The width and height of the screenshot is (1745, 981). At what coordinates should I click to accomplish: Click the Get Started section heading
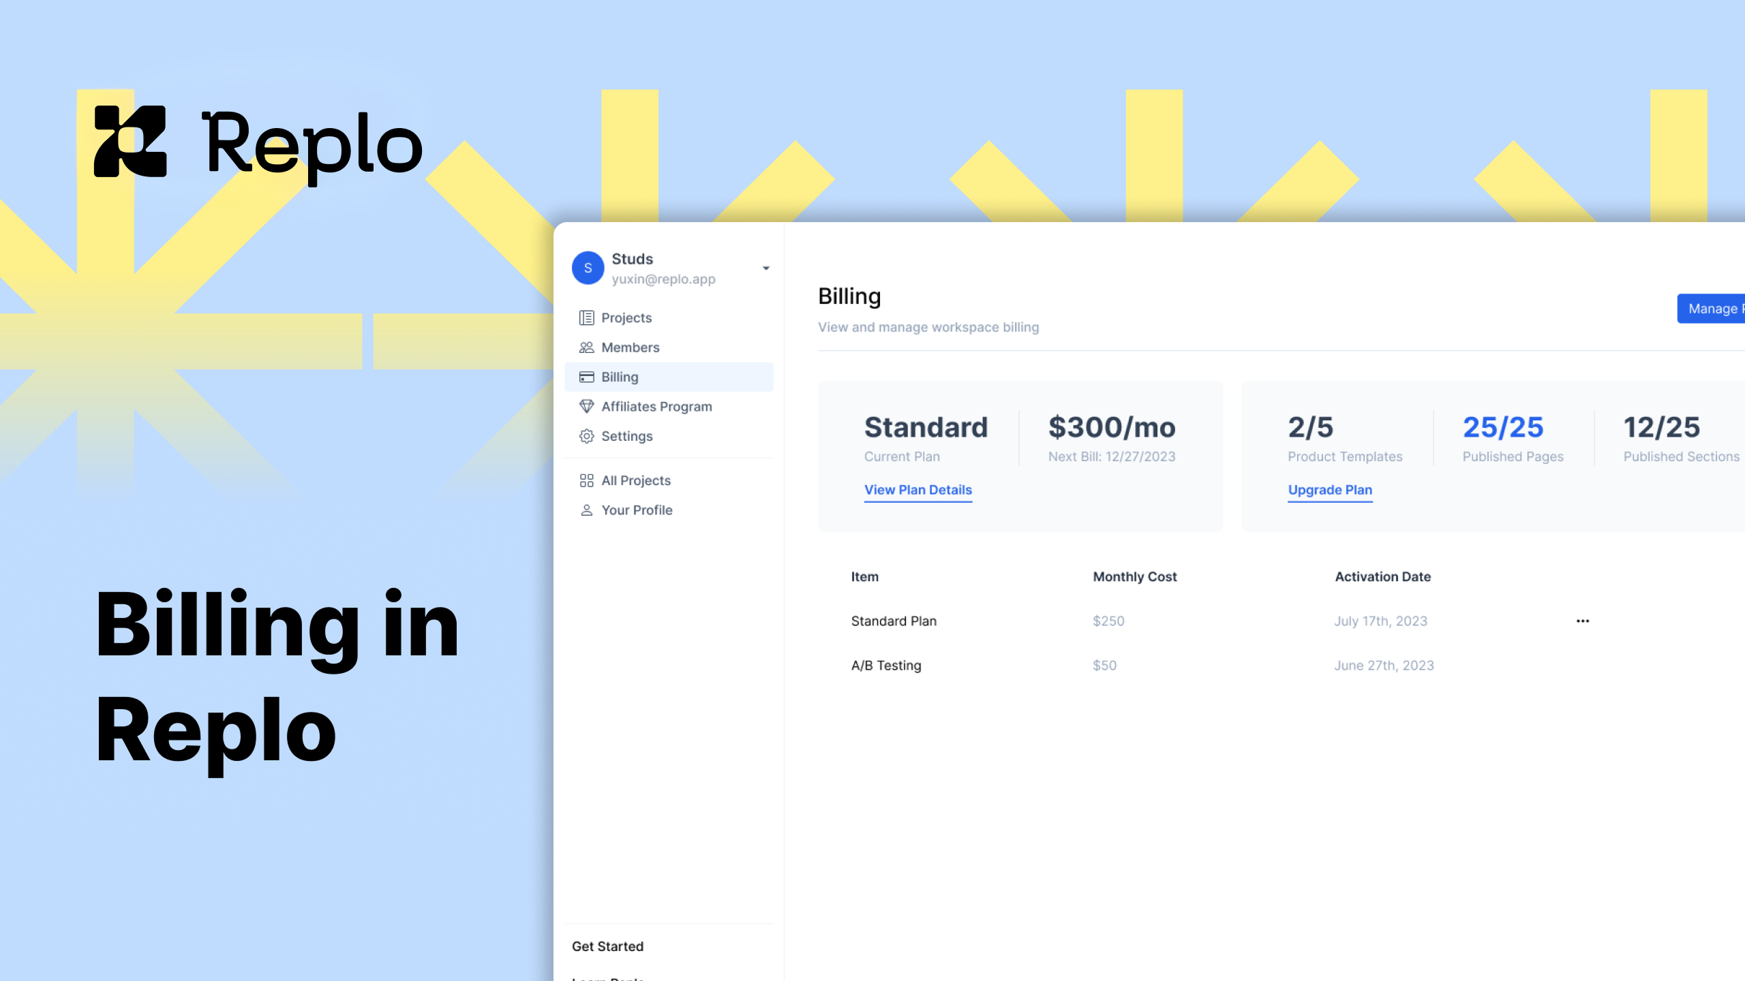607,946
